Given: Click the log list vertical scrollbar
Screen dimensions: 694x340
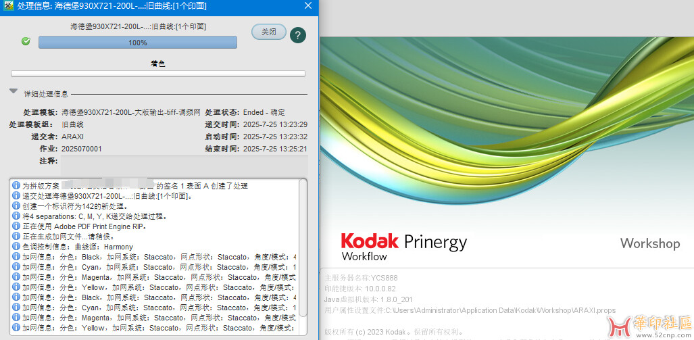Looking at the screenshot, I should (303, 248).
